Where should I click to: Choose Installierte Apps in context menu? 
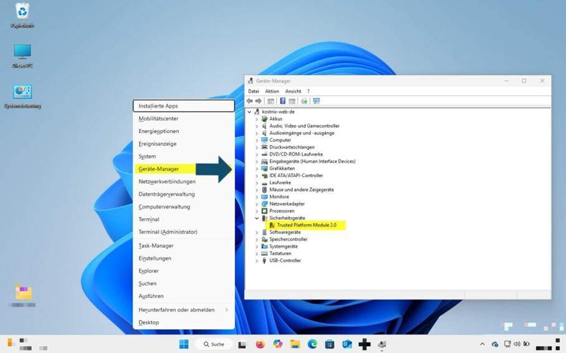click(184, 106)
